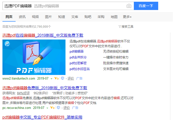
Task: Click the 百度一下 search button
Action: pyautogui.click(x=146, y=6)
